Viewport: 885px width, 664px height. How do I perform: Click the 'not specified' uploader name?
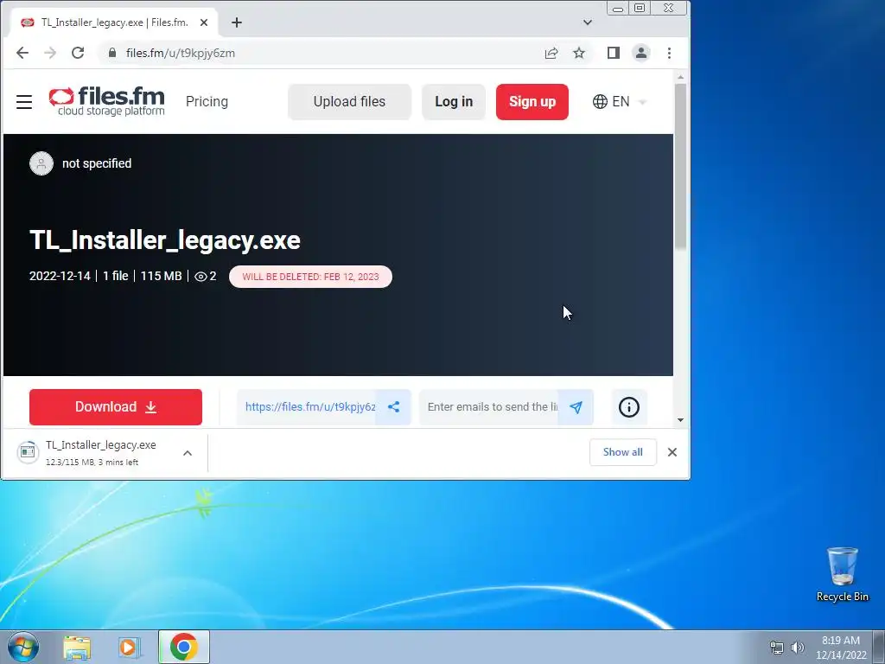97,163
